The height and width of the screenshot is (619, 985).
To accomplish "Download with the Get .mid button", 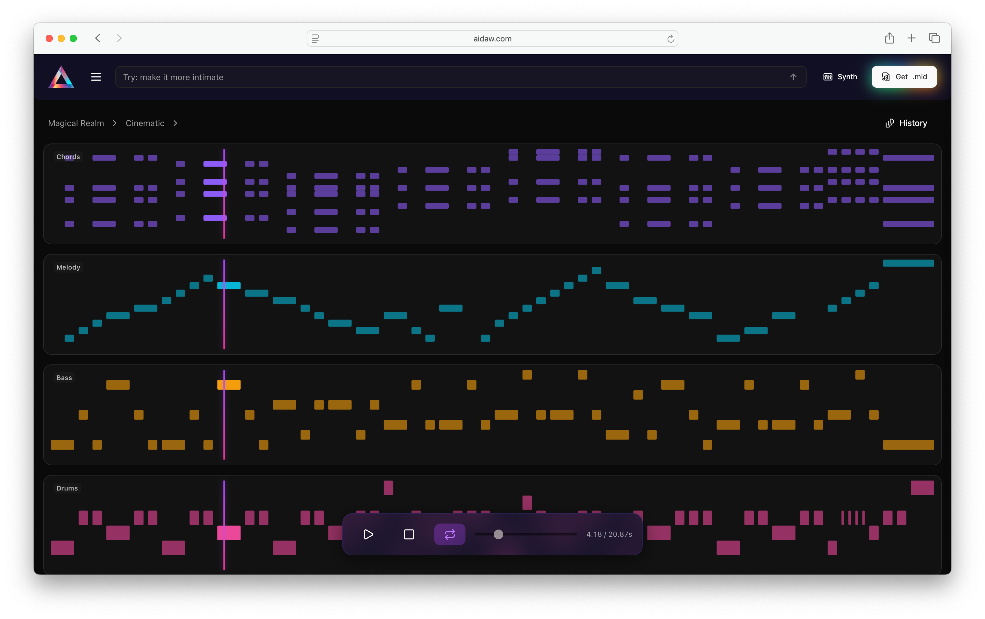I will [904, 77].
